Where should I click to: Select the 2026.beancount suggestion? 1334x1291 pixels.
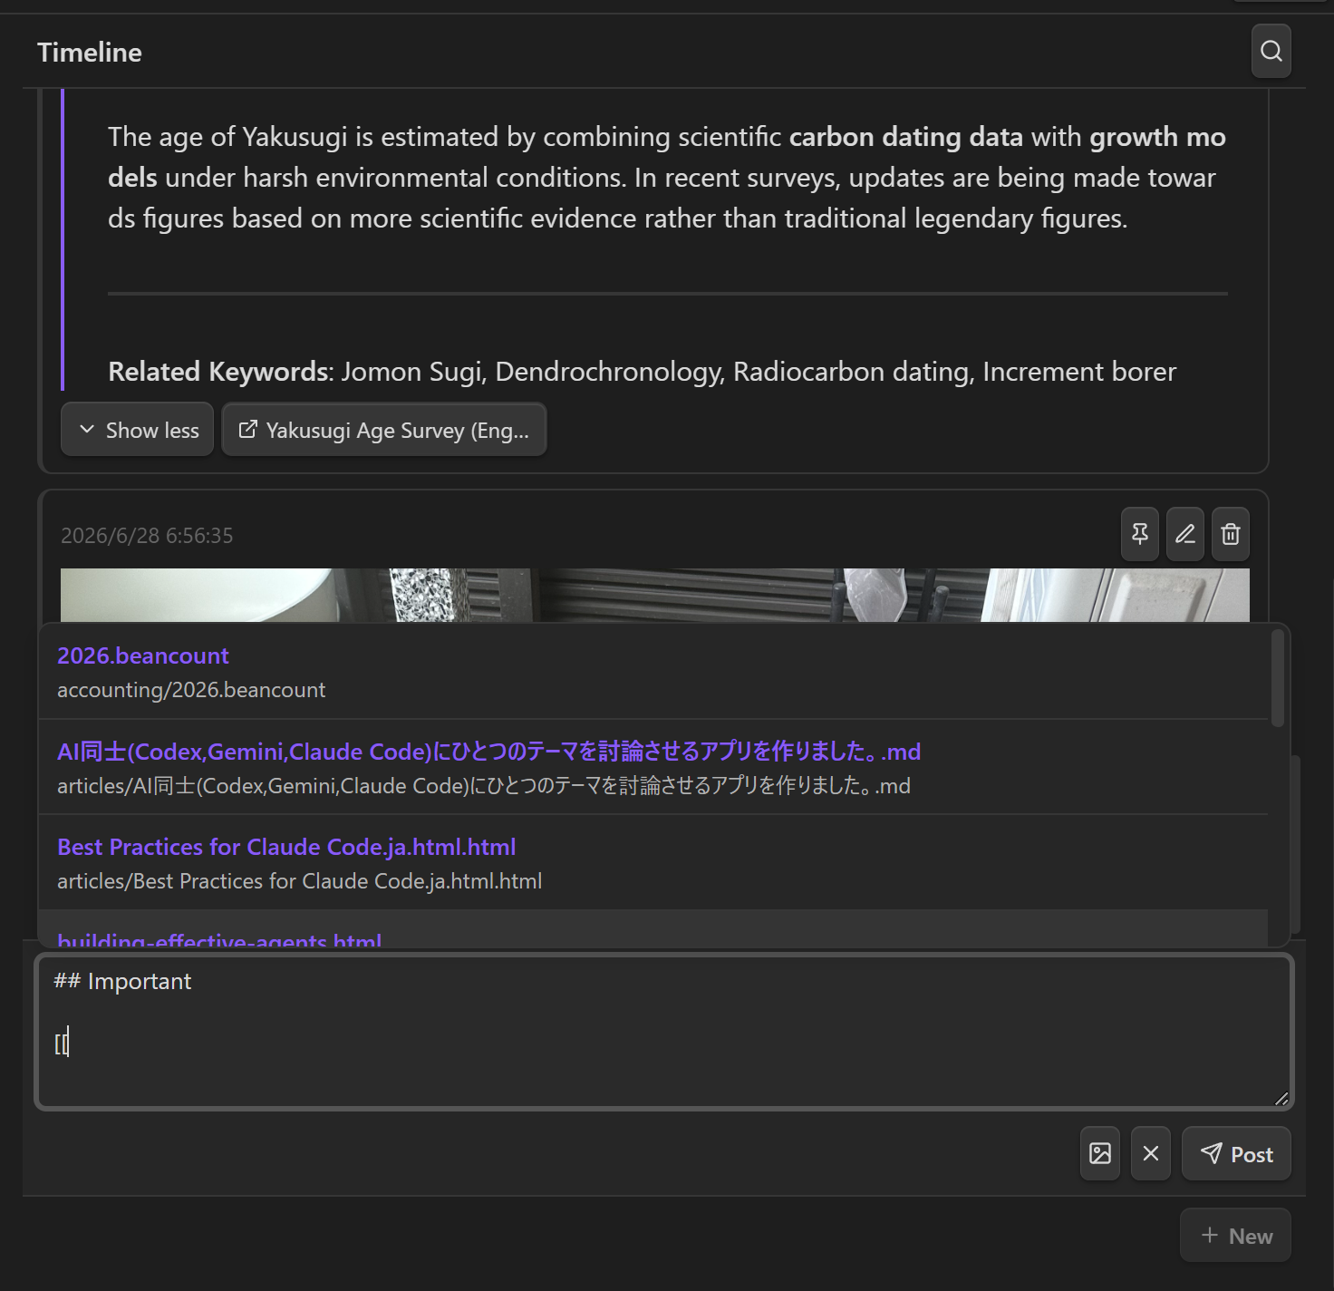click(652, 672)
